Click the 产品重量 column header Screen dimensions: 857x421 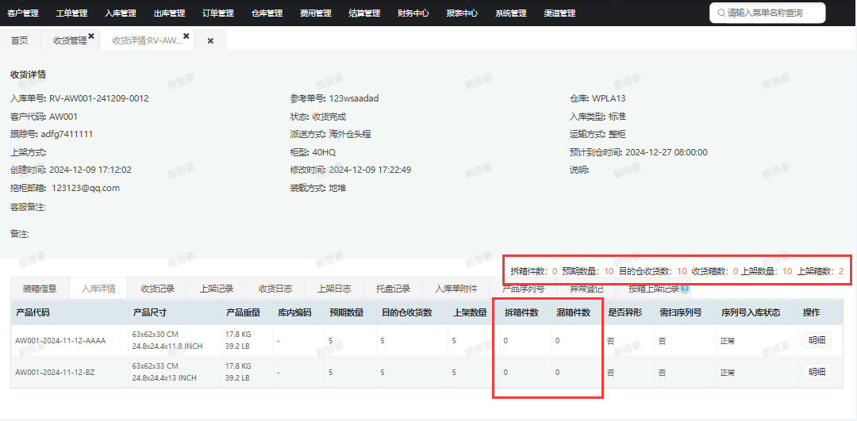(243, 313)
